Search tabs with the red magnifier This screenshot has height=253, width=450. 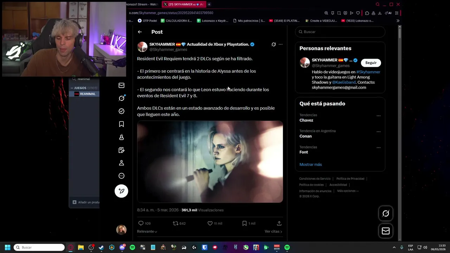[x=378, y=4]
